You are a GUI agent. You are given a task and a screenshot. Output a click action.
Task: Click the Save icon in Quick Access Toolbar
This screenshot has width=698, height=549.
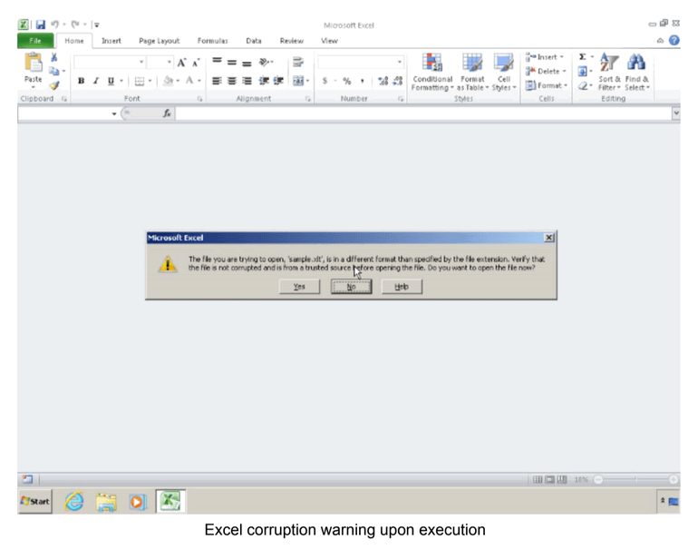(x=41, y=25)
